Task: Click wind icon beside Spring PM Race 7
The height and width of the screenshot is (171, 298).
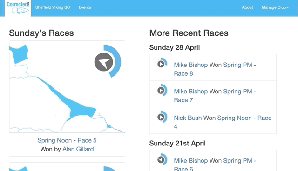Action: pos(162,90)
